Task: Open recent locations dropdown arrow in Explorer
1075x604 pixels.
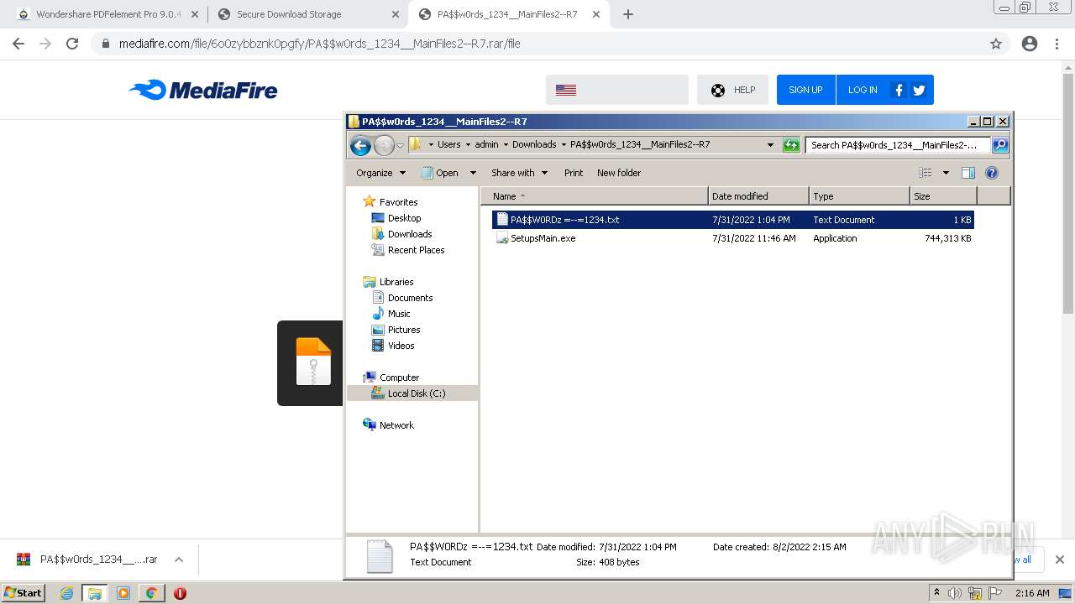Action: [401, 145]
